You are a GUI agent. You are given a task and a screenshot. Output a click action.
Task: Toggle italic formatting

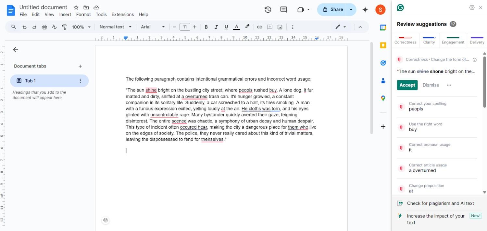click(216, 27)
